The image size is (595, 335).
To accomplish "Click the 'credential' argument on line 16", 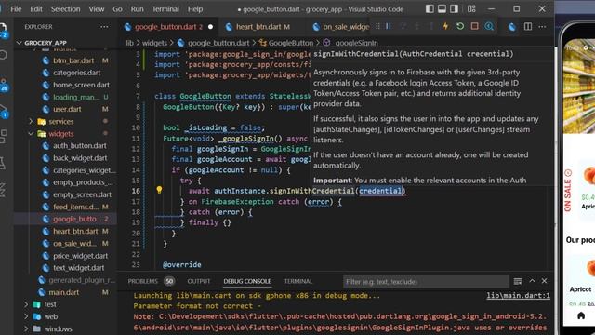I will [380, 191].
